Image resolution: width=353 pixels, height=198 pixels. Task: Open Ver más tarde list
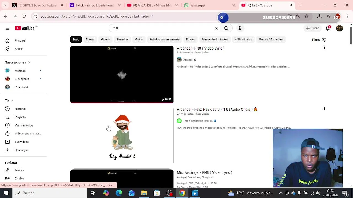click(x=24, y=125)
